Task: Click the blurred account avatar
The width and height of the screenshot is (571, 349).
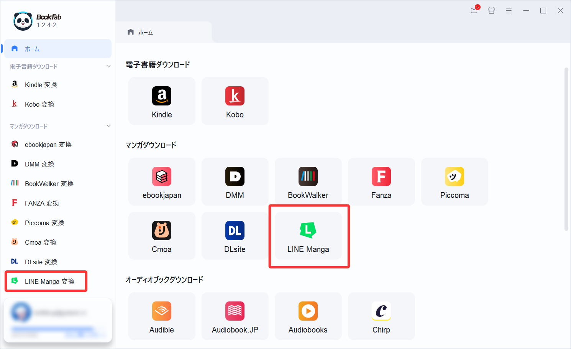Action: coord(21,312)
